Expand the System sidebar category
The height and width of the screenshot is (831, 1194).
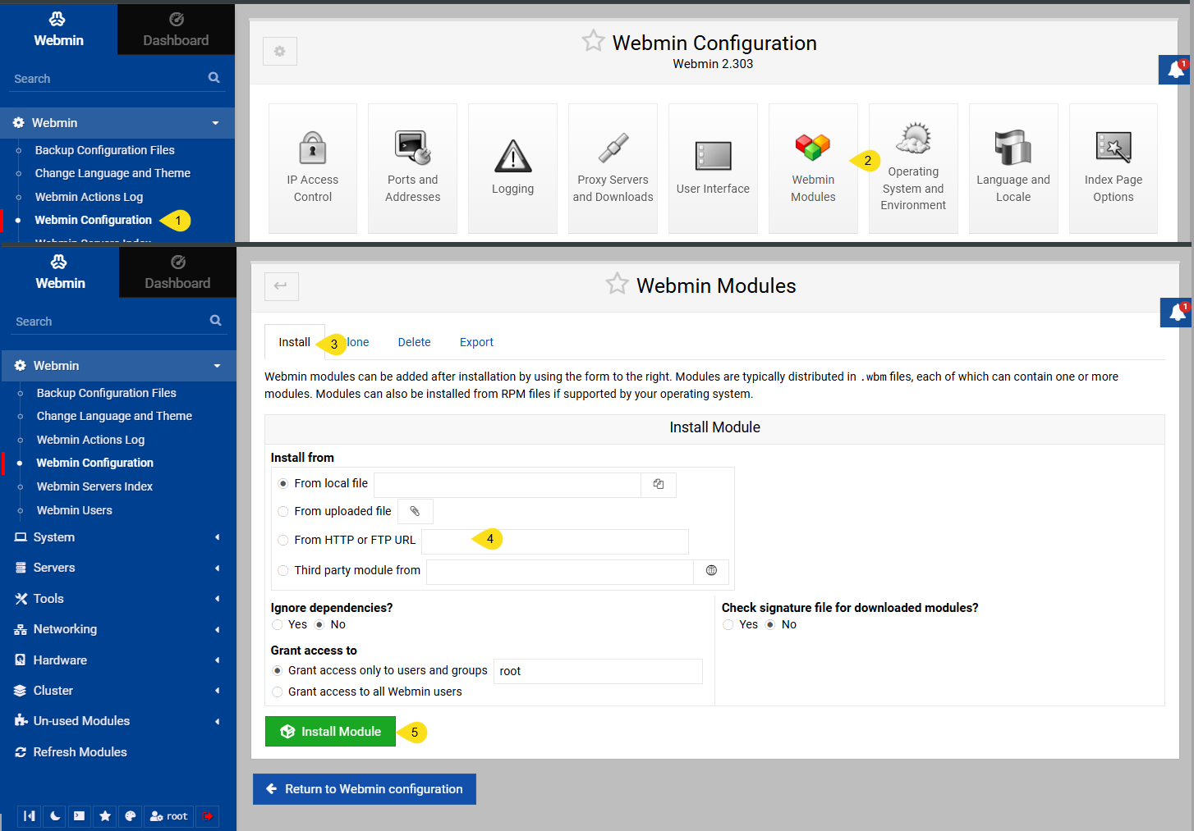tap(118, 537)
